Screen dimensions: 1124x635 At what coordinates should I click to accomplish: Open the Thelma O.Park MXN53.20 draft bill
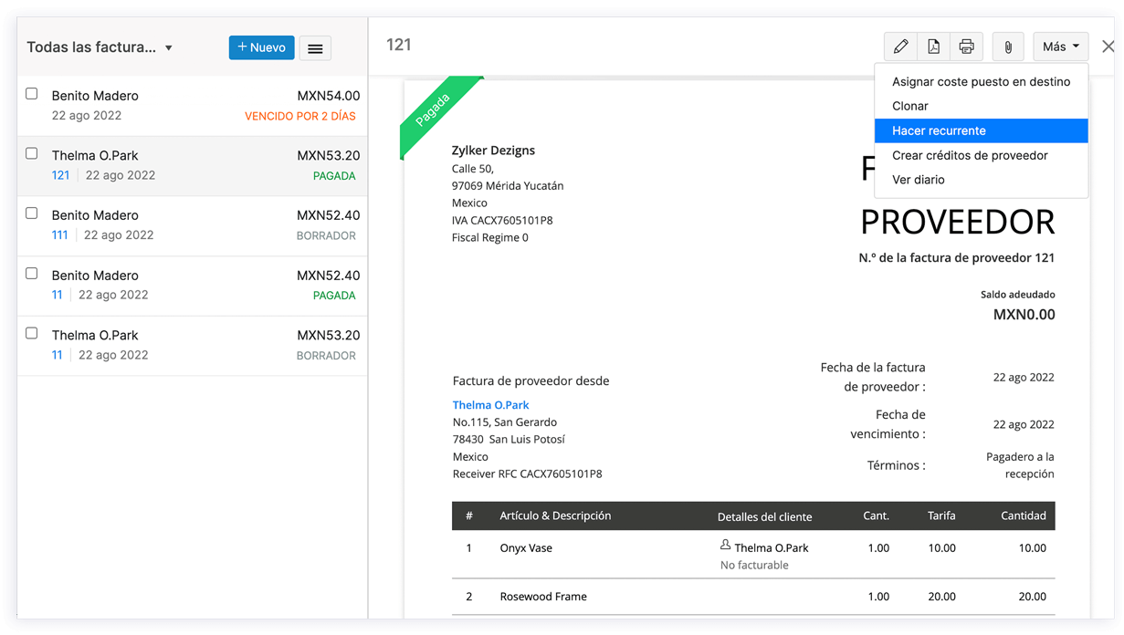(x=192, y=345)
